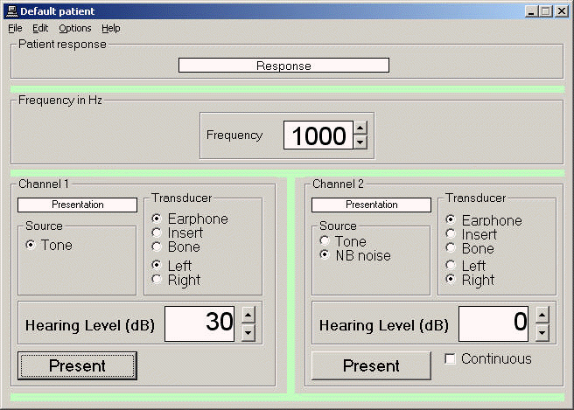Select Tone source in Channel 2
This screenshot has width=574, height=410.
[x=325, y=241]
